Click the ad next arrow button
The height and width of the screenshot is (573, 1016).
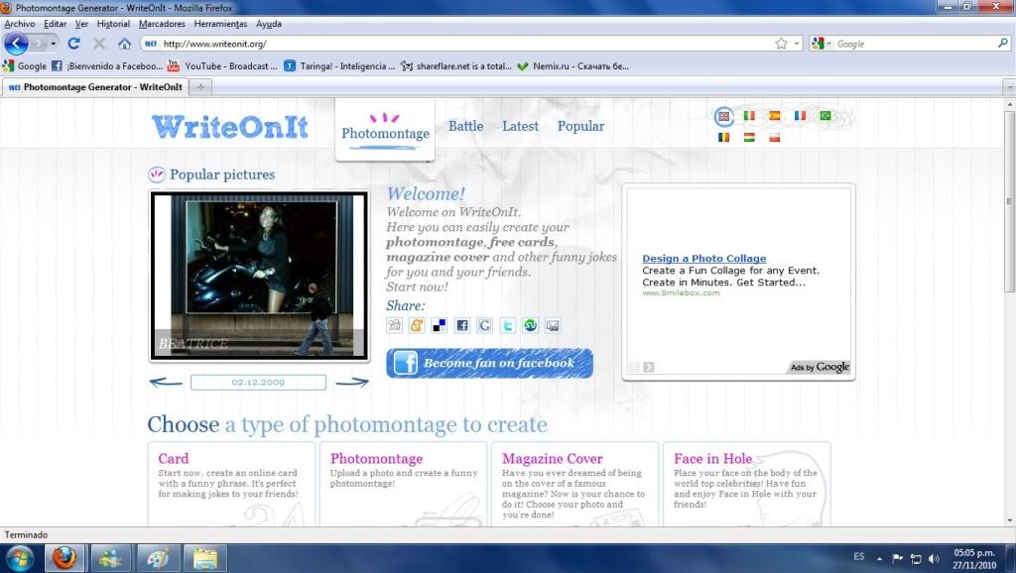pos(649,367)
